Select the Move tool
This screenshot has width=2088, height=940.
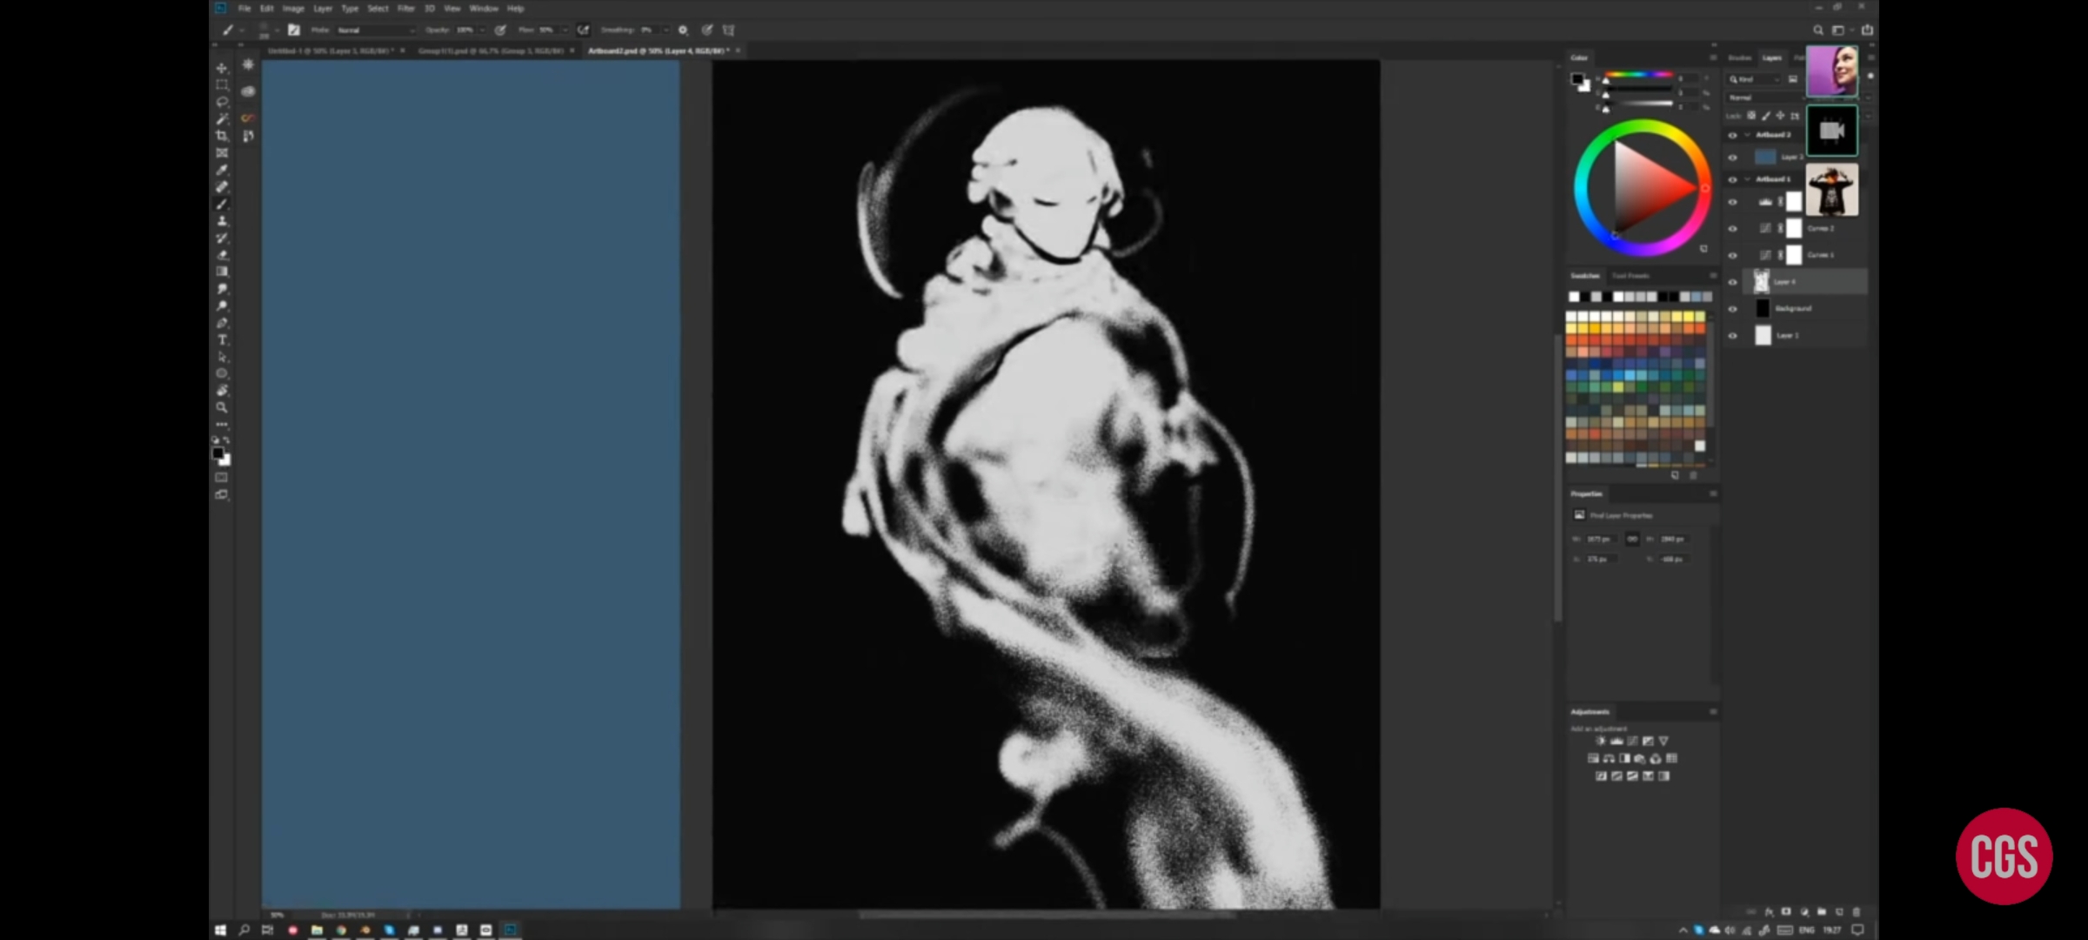tap(222, 68)
